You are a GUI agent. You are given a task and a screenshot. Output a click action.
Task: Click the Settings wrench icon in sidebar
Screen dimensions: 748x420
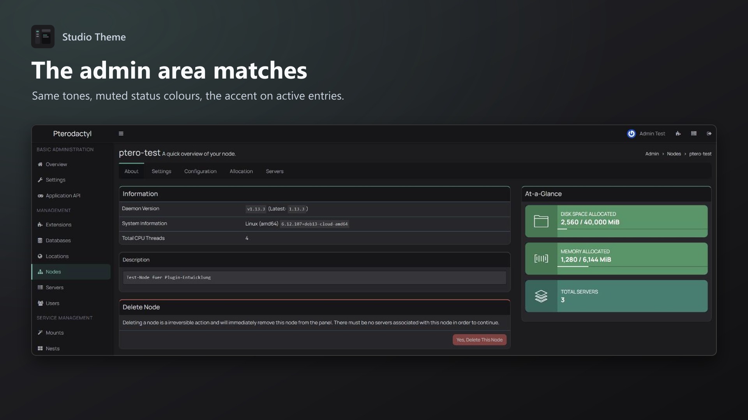click(40, 180)
